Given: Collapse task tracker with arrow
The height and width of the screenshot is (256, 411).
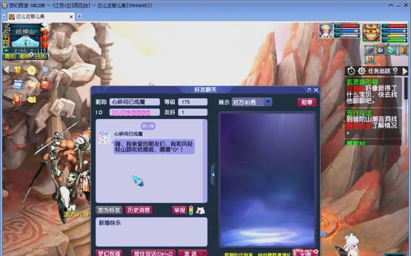Looking at the screenshot, I should pos(405,71).
